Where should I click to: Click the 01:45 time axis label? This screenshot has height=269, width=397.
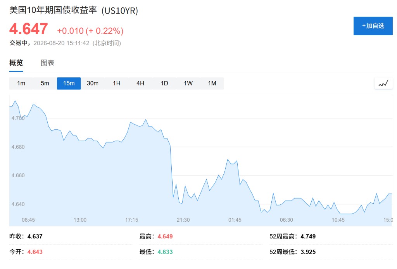(x=235, y=220)
